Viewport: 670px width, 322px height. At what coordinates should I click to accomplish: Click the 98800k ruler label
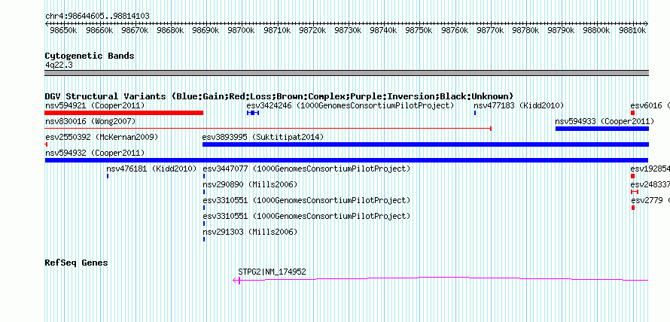(x=596, y=30)
